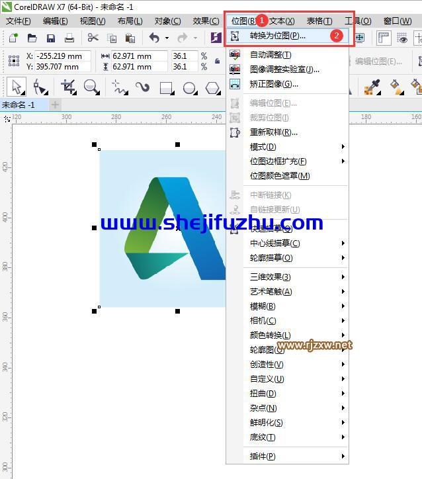
Task: Expand the 中心线描摹(C) submenu
Action: [x=343, y=243]
